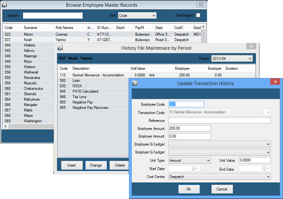Click the Insert button
This screenshot has width=283, height=199.
coord(72,165)
